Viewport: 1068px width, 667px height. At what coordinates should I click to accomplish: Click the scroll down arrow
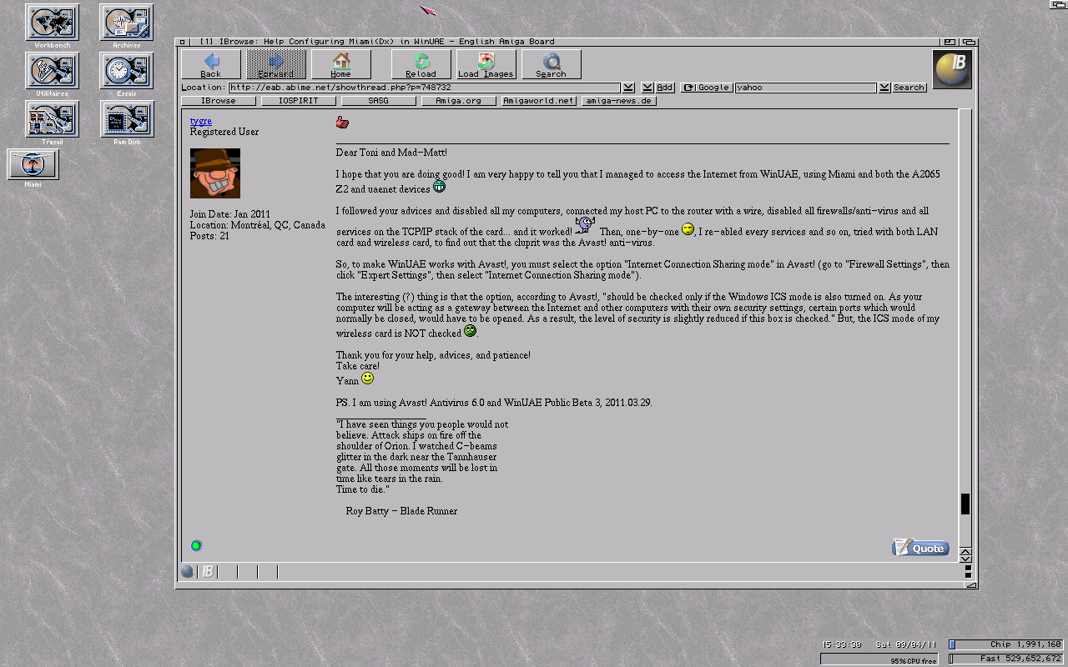point(965,559)
